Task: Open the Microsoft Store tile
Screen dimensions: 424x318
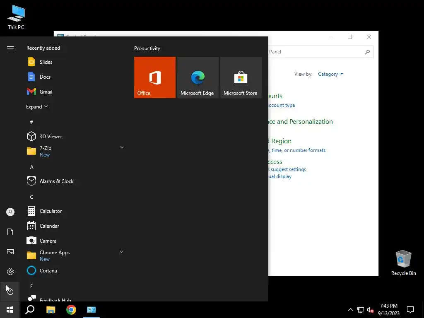Action: [x=241, y=77]
